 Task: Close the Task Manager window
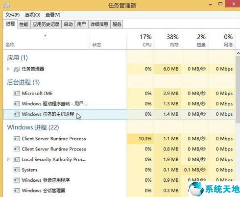[234, 3]
